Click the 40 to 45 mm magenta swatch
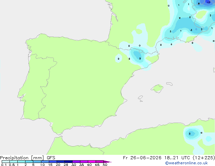This screenshot has height=166, width=215. coord(92,162)
